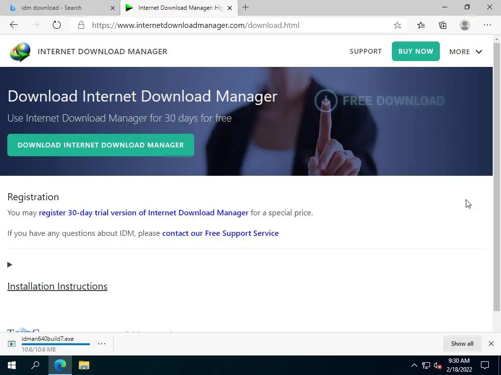Open the network status tray icon
501x375 pixels.
[x=426, y=365]
